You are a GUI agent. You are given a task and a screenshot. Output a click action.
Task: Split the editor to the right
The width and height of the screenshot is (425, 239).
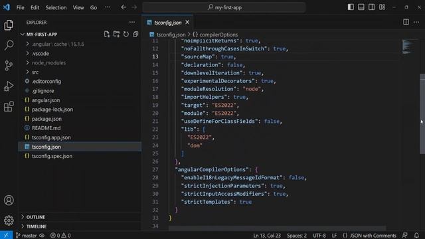click(x=406, y=22)
